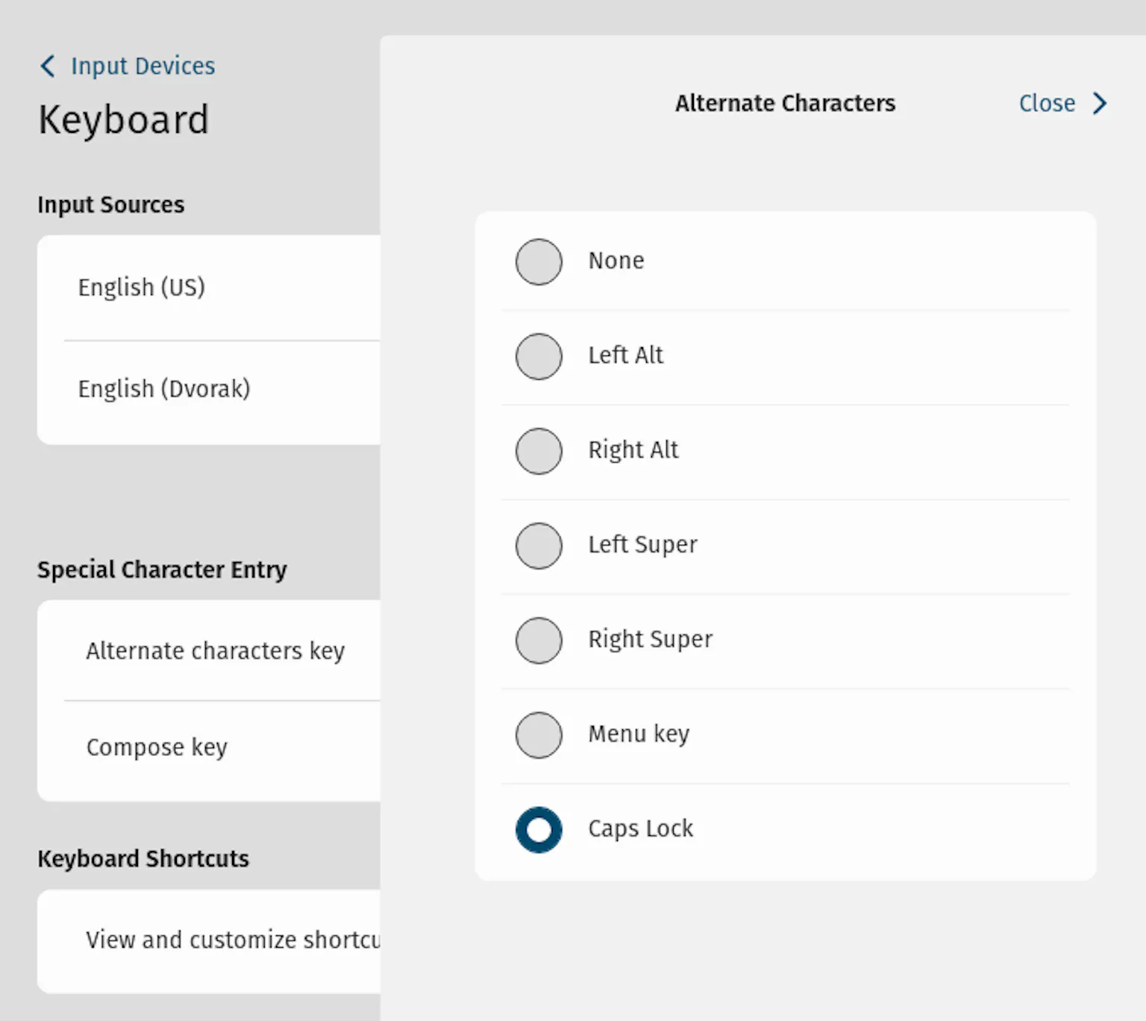Click the Menu key option label
The width and height of the screenshot is (1146, 1021).
pyautogui.click(x=639, y=734)
